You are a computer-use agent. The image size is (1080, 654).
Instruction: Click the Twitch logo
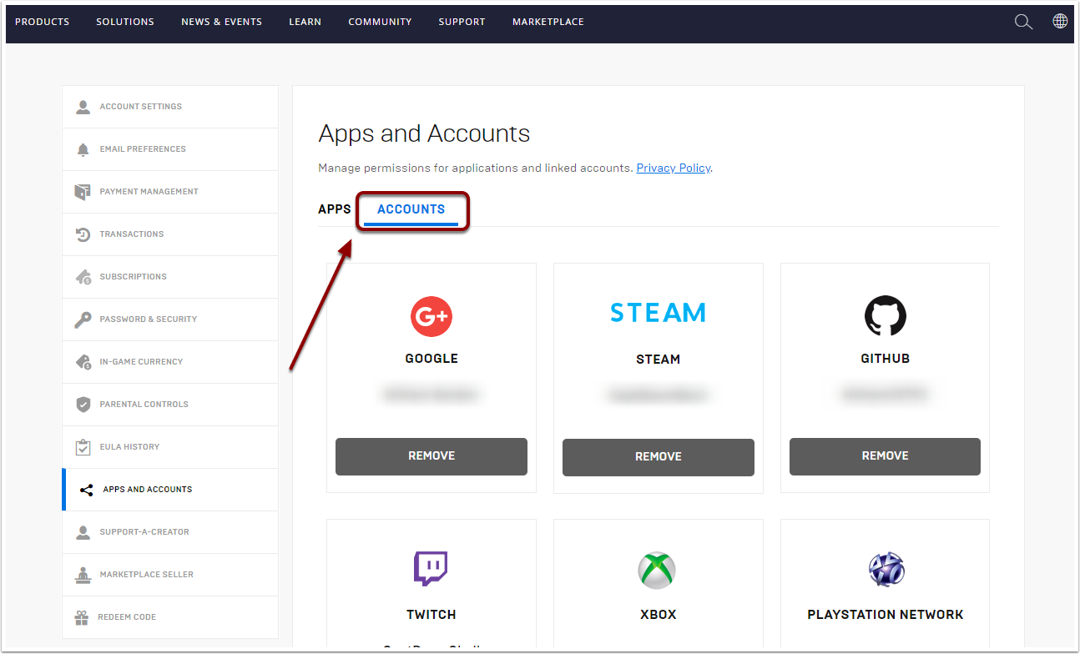(431, 569)
